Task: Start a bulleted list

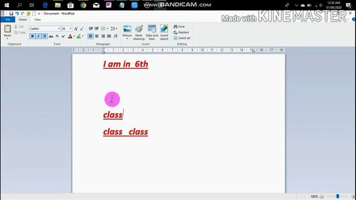Action: point(103,28)
